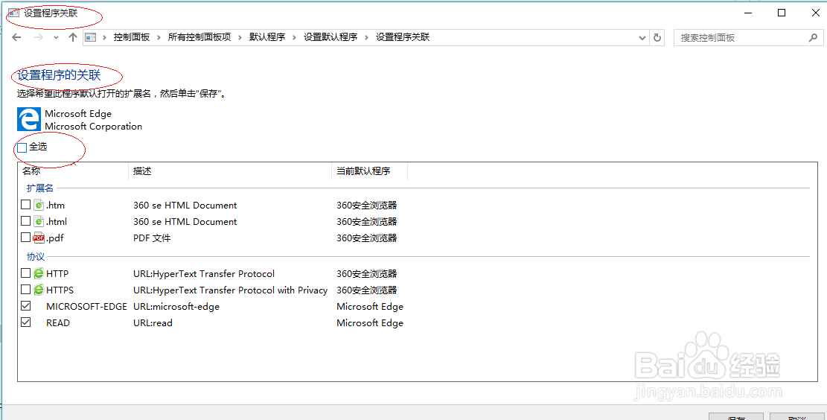Open the recent locations dropdown arrow
This screenshot has width=827, height=420.
[56, 37]
